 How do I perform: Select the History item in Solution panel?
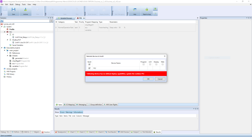click(x=9, y=76)
